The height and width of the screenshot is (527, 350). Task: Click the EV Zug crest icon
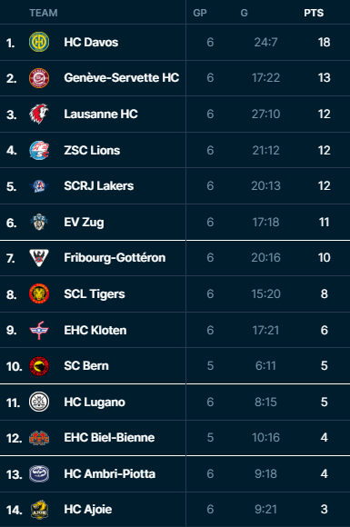coord(39,222)
